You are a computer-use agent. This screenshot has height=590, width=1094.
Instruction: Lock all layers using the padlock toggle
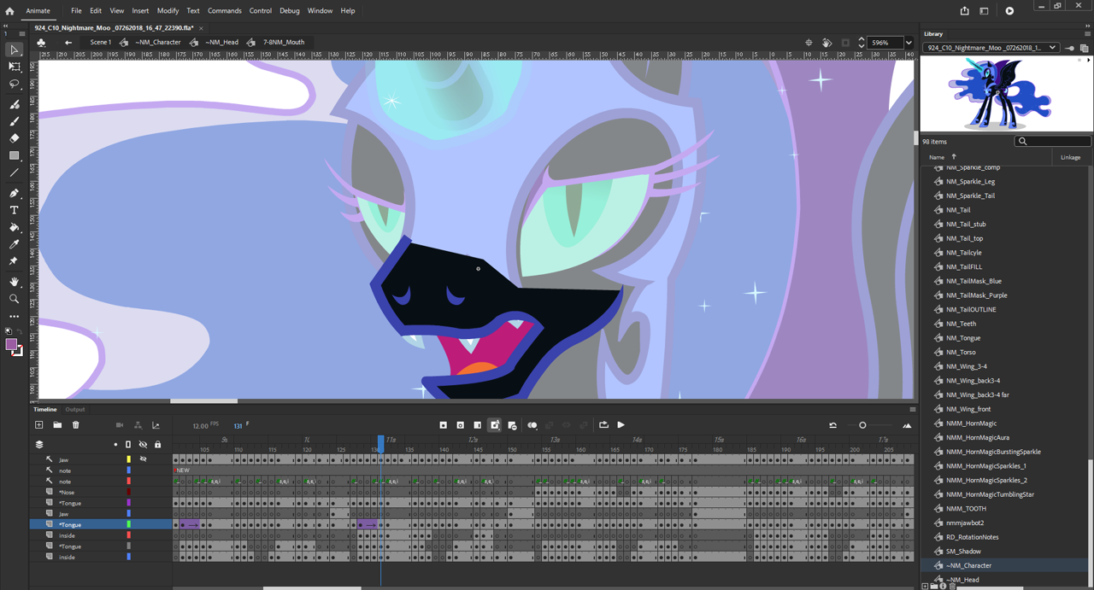click(157, 444)
